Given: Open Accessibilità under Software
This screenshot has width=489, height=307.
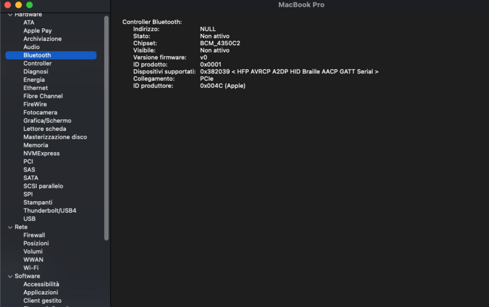Looking at the screenshot, I should [41, 284].
